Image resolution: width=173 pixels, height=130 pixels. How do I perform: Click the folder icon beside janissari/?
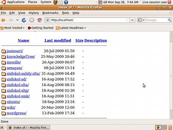tap(4, 51)
